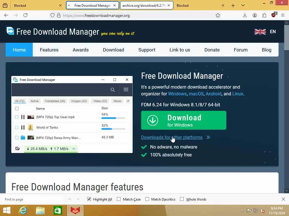
Task: Switch to the archive.org download tab
Action: [x=144, y=6]
